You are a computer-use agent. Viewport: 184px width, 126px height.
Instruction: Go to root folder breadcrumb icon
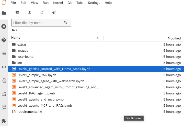click(x=13, y=30)
